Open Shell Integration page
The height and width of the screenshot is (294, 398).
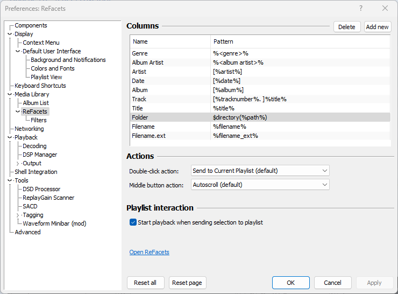click(x=36, y=172)
